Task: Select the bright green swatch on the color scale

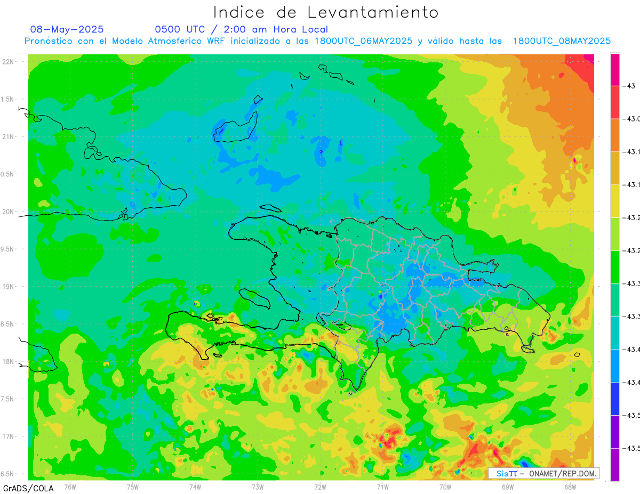Action: tap(615, 267)
